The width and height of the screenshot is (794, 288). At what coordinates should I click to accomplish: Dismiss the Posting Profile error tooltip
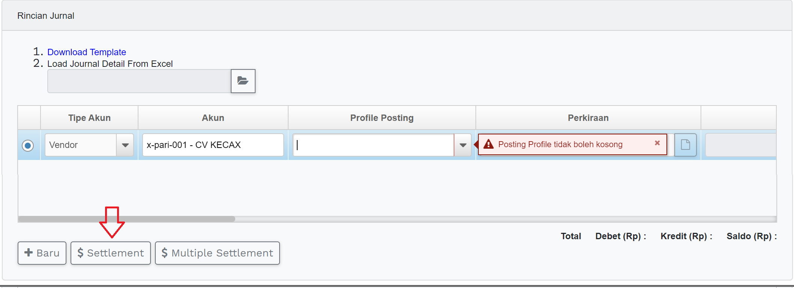(657, 143)
